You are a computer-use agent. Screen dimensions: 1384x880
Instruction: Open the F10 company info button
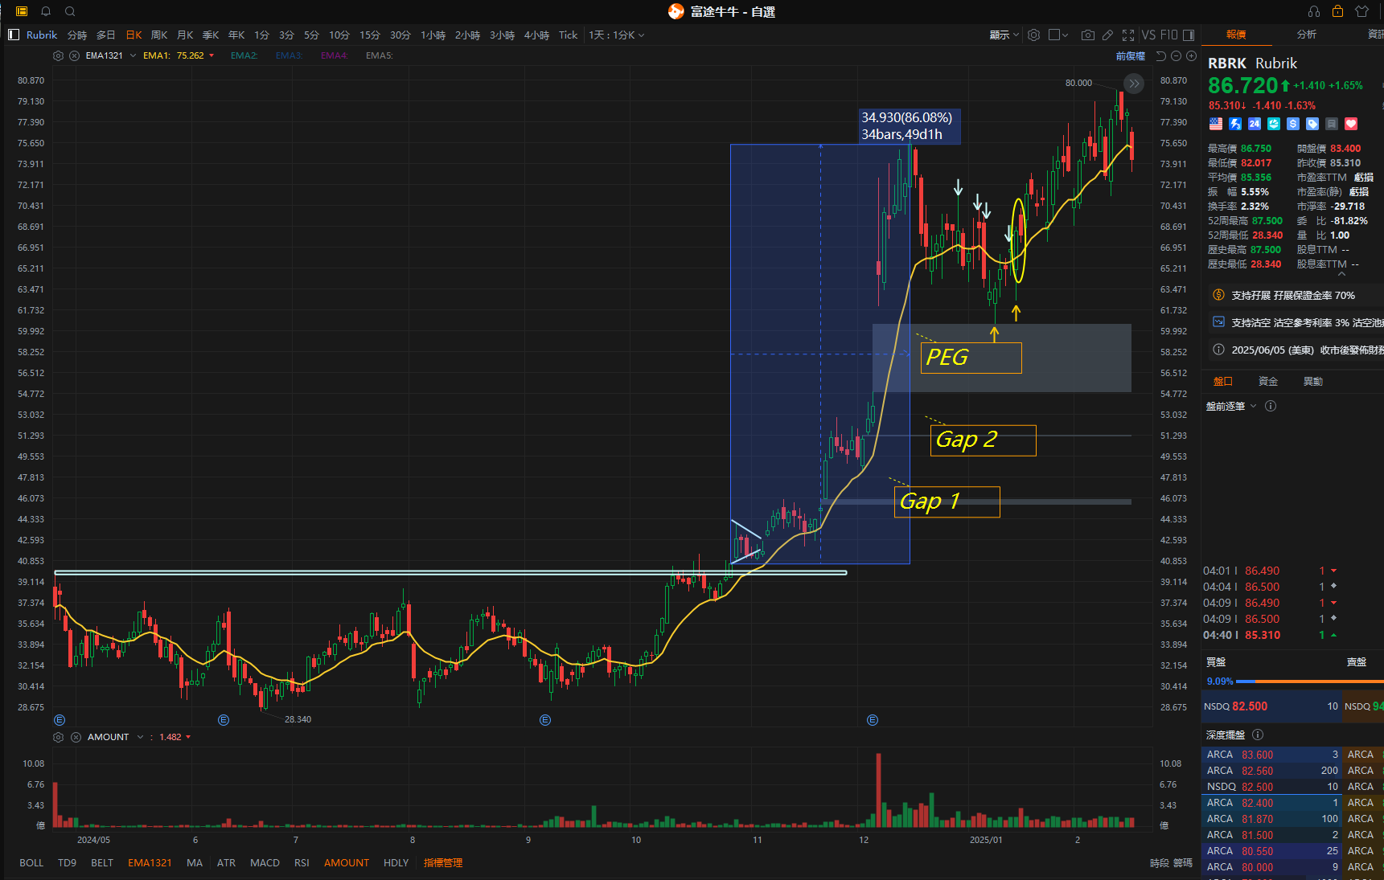click(x=1169, y=35)
